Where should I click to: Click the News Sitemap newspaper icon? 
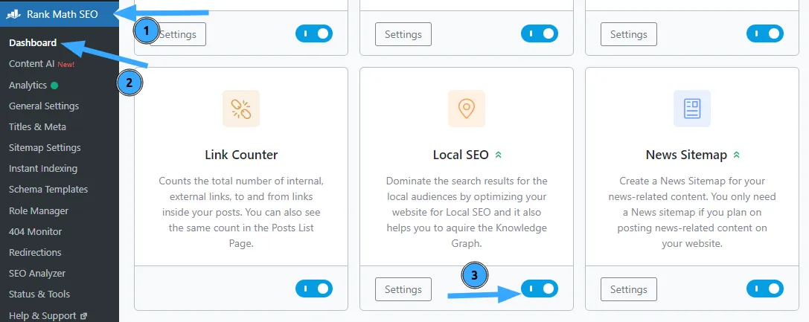click(x=692, y=109)
